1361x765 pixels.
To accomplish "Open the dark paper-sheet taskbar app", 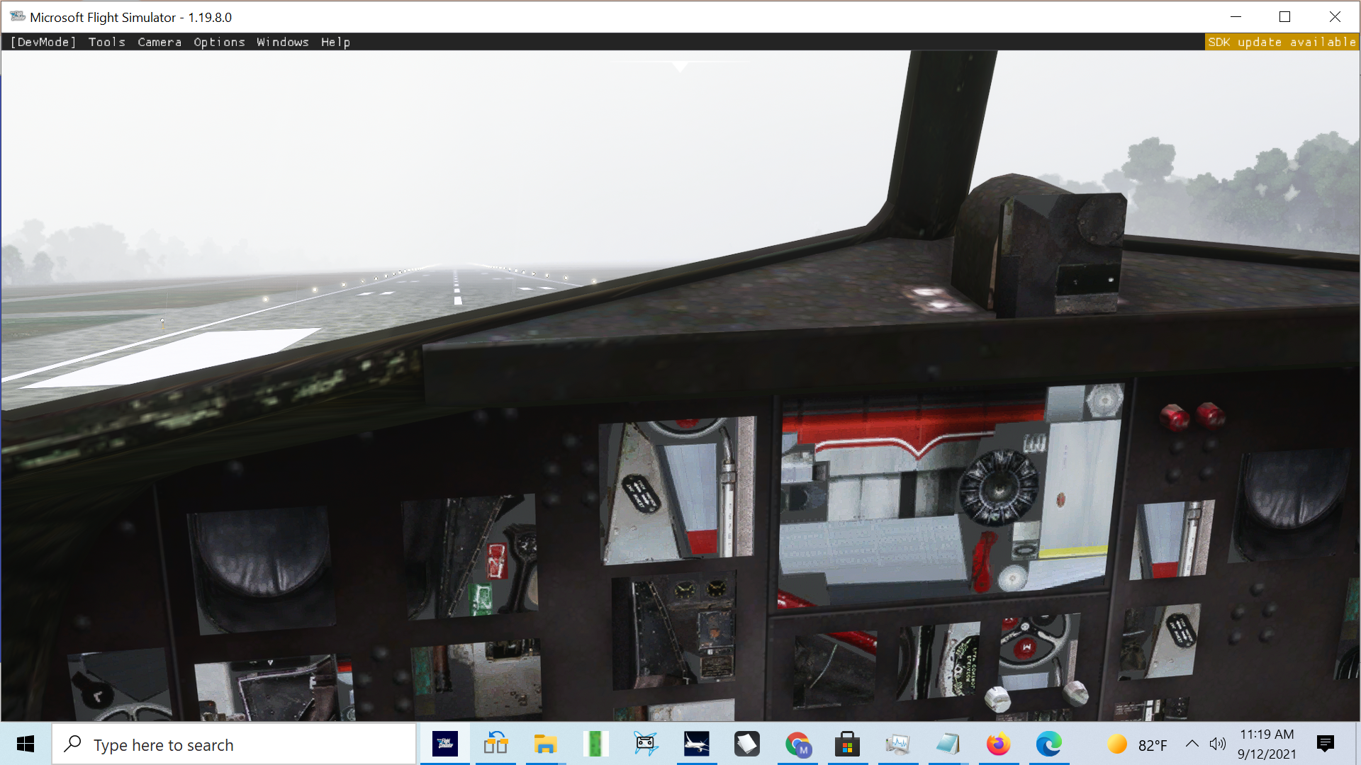I will point(746,744).
